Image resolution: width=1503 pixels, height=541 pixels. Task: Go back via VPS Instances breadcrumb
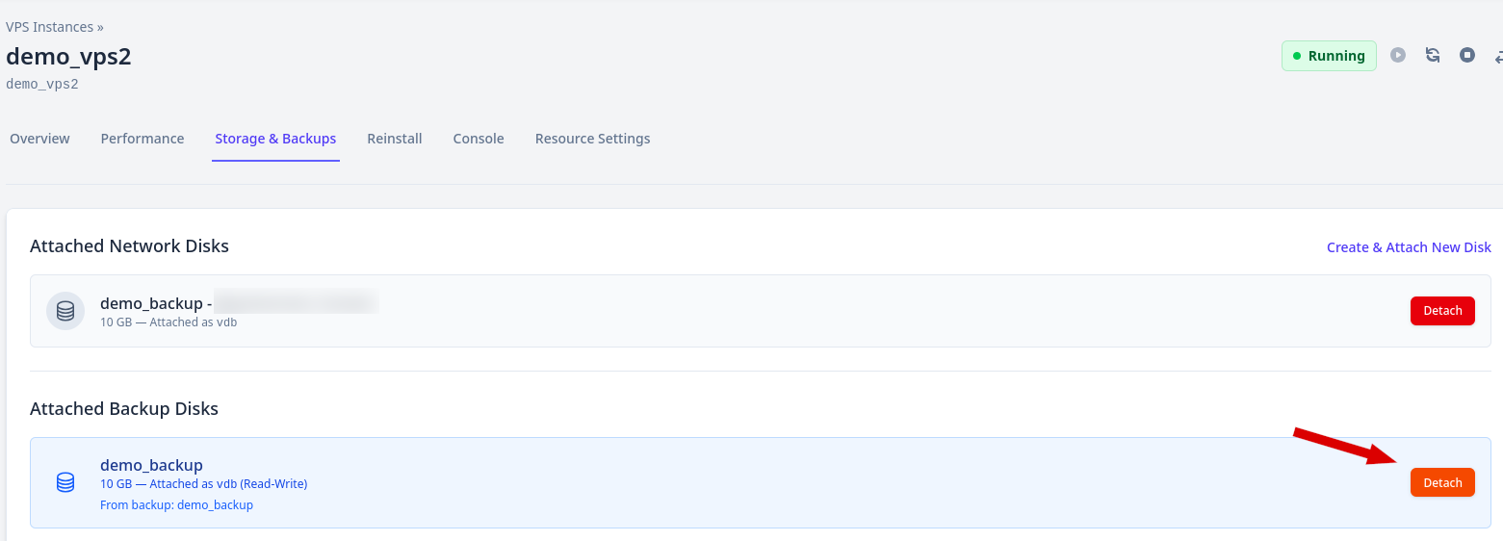pos(50,27)
